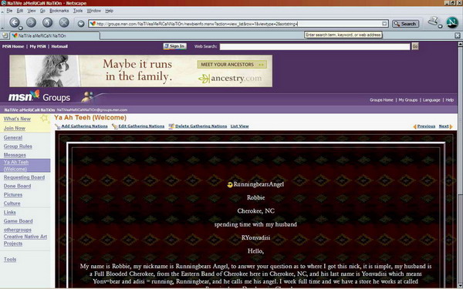Click the Reload page button
The image size is (463, 289).
click(47, 22)
